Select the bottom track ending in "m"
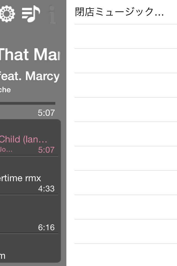177x266 pixels. [x=29, y=248]
